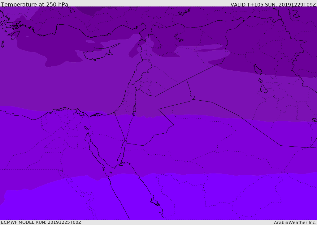
Task: Click the ECMWF MODEL RUN label
Action: 41,222
